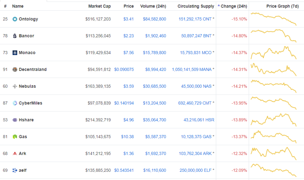The image size is (304, 180).
Task: Open the Monaco coin page
Action: pyautogui.click(x=27, y=53)
